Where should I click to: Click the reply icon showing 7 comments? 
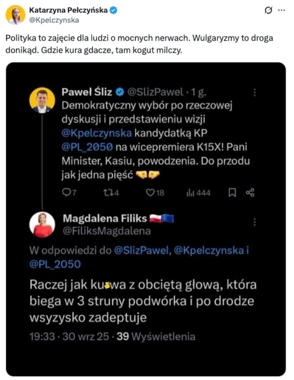pyautogui.click(x=67, y=193)
